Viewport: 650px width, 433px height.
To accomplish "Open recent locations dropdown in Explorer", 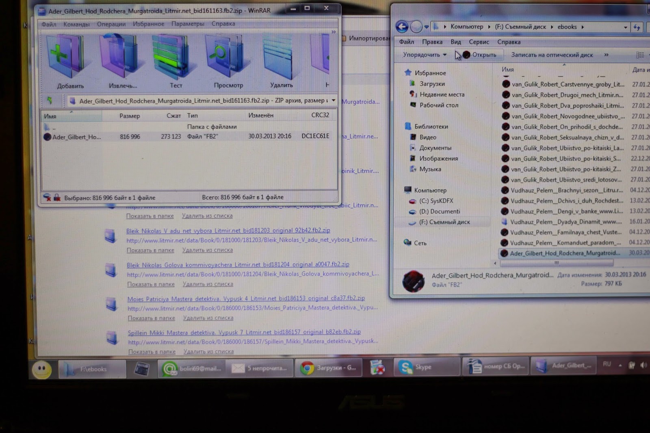I will (427, 27).
